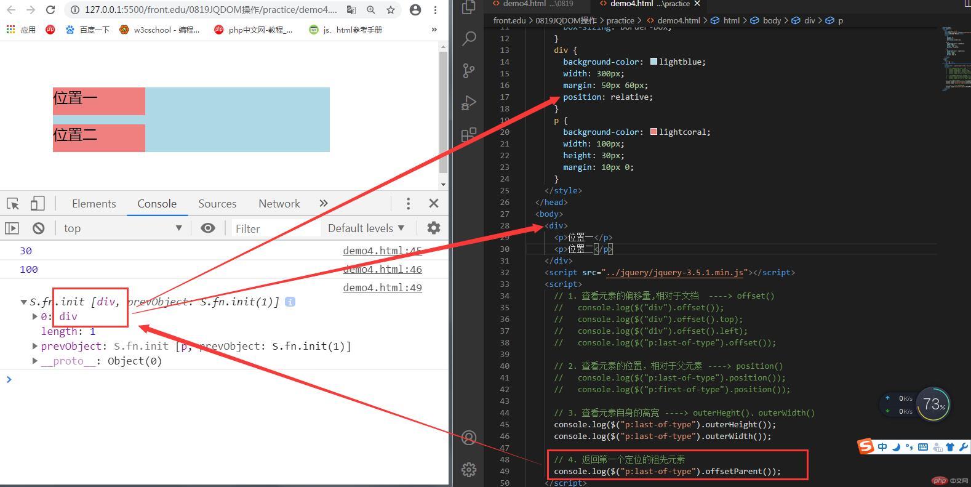The height and width of the screenshot is (487, 971).
Task: Click the info icon beside S.fn.init
Action: (290, 302)
